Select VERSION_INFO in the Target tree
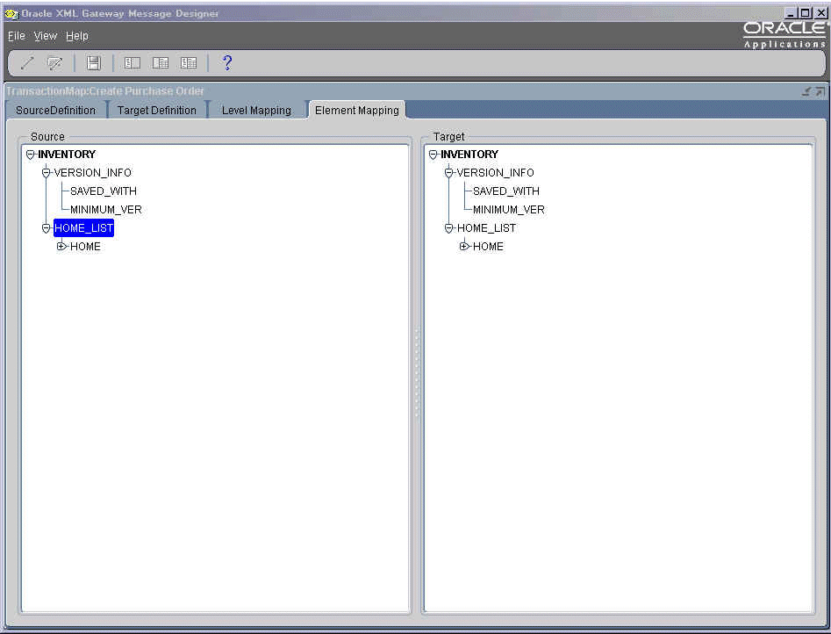Screen dimensions: 831x634 (496, 173)
